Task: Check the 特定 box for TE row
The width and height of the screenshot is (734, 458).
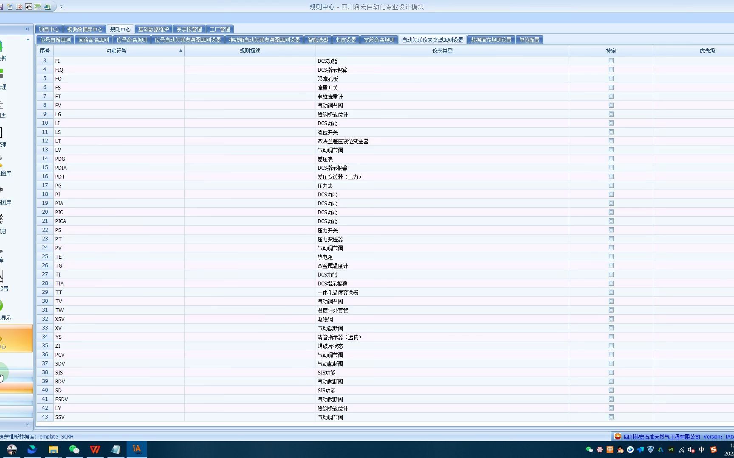Action: pos(611,257)
